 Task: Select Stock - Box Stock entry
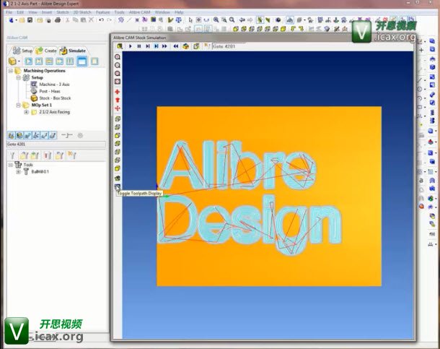[x=55, y=98]
